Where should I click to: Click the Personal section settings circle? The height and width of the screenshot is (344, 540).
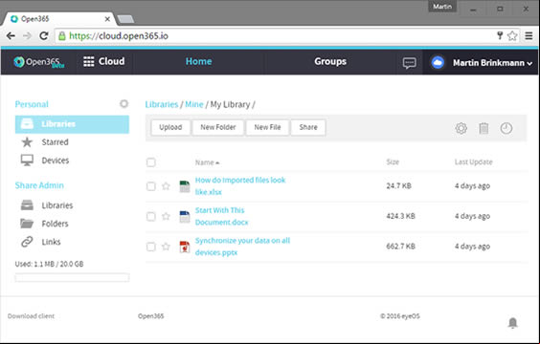click(124, 104)
